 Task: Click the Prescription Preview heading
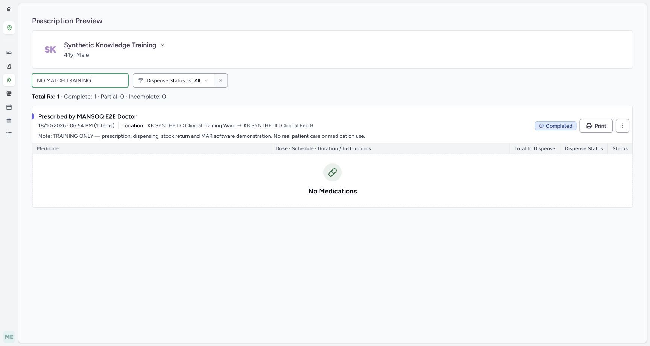[67, 21]
